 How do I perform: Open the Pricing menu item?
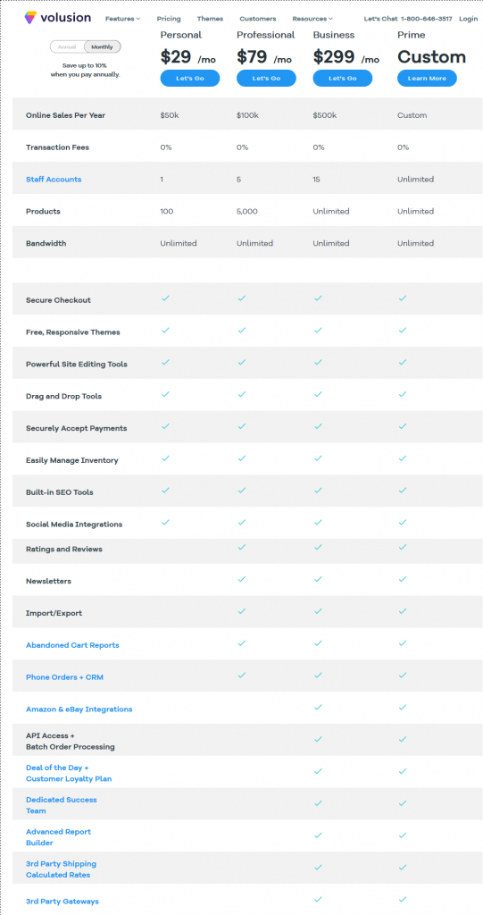[169, 19]
